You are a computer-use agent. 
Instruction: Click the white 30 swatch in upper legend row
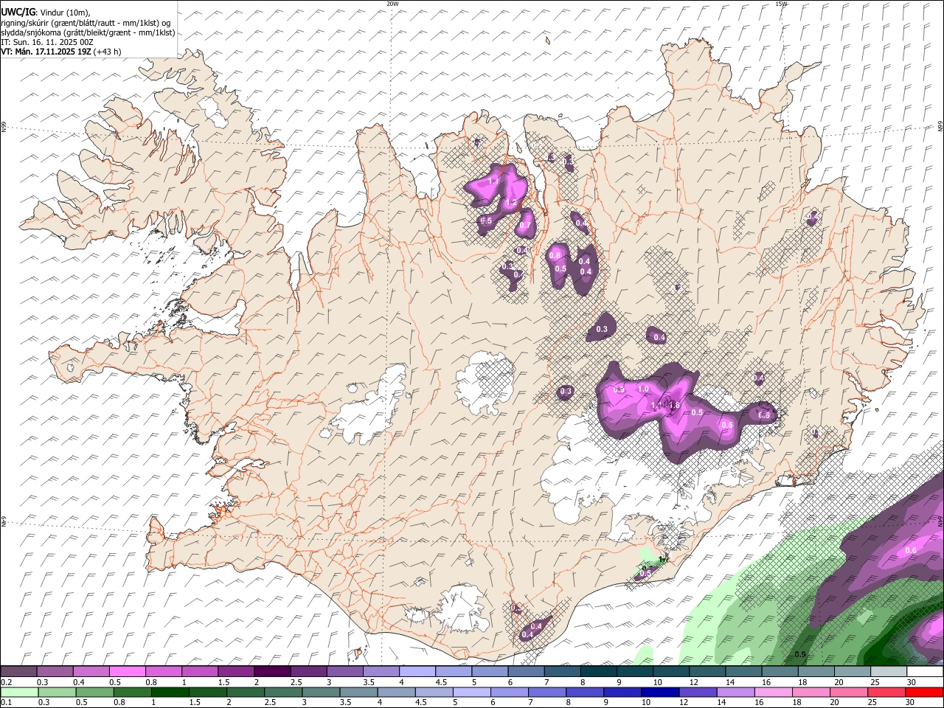[925, 671]
